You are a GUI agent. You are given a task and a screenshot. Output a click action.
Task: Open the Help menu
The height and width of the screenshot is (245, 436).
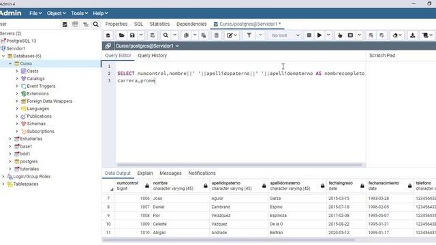pyautogui.click(x=100, y=14)
